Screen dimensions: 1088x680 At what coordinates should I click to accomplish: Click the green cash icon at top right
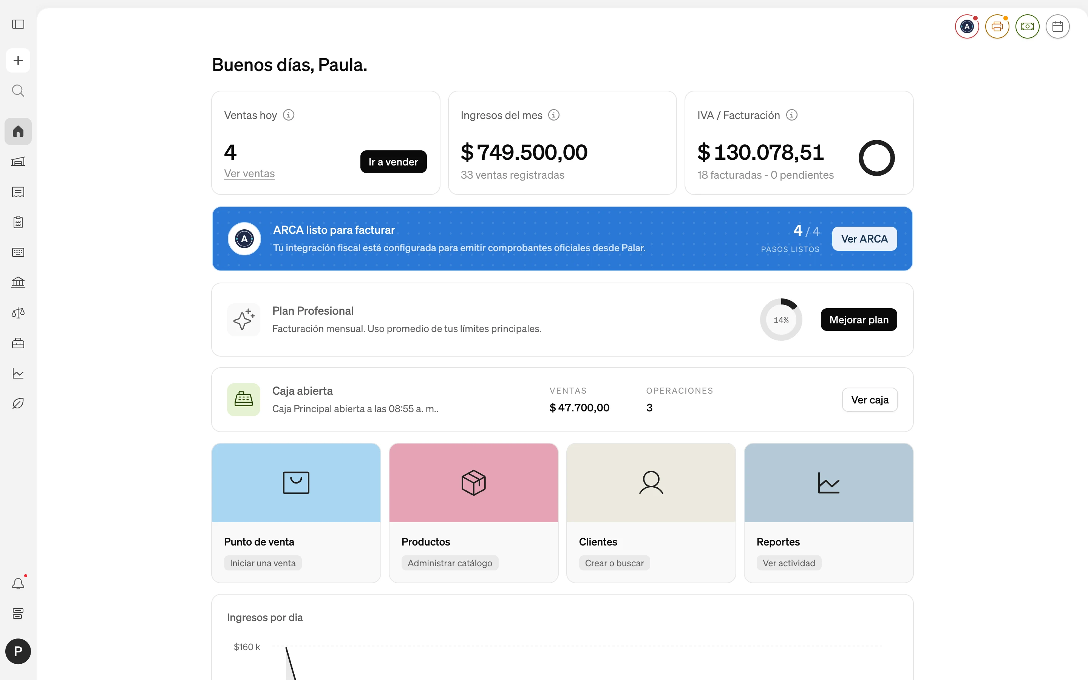pos(1027,26)
